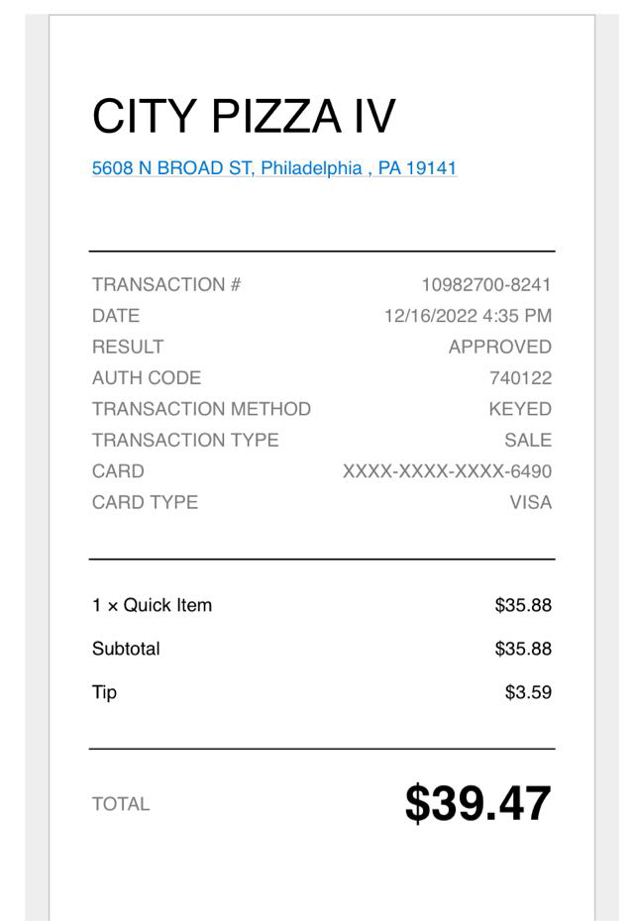Click the date value 12/16/2022 4:35 PM
The image size is (634, 921).
468,316
